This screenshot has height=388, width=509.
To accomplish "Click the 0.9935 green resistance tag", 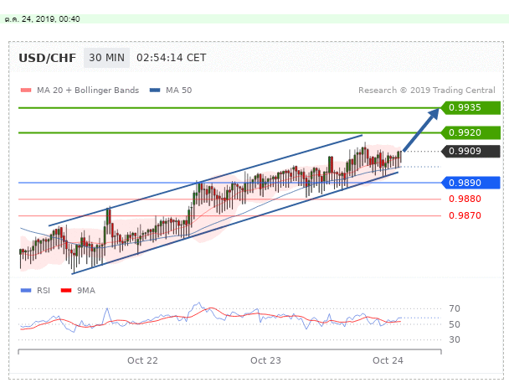I will pos(470,107).
